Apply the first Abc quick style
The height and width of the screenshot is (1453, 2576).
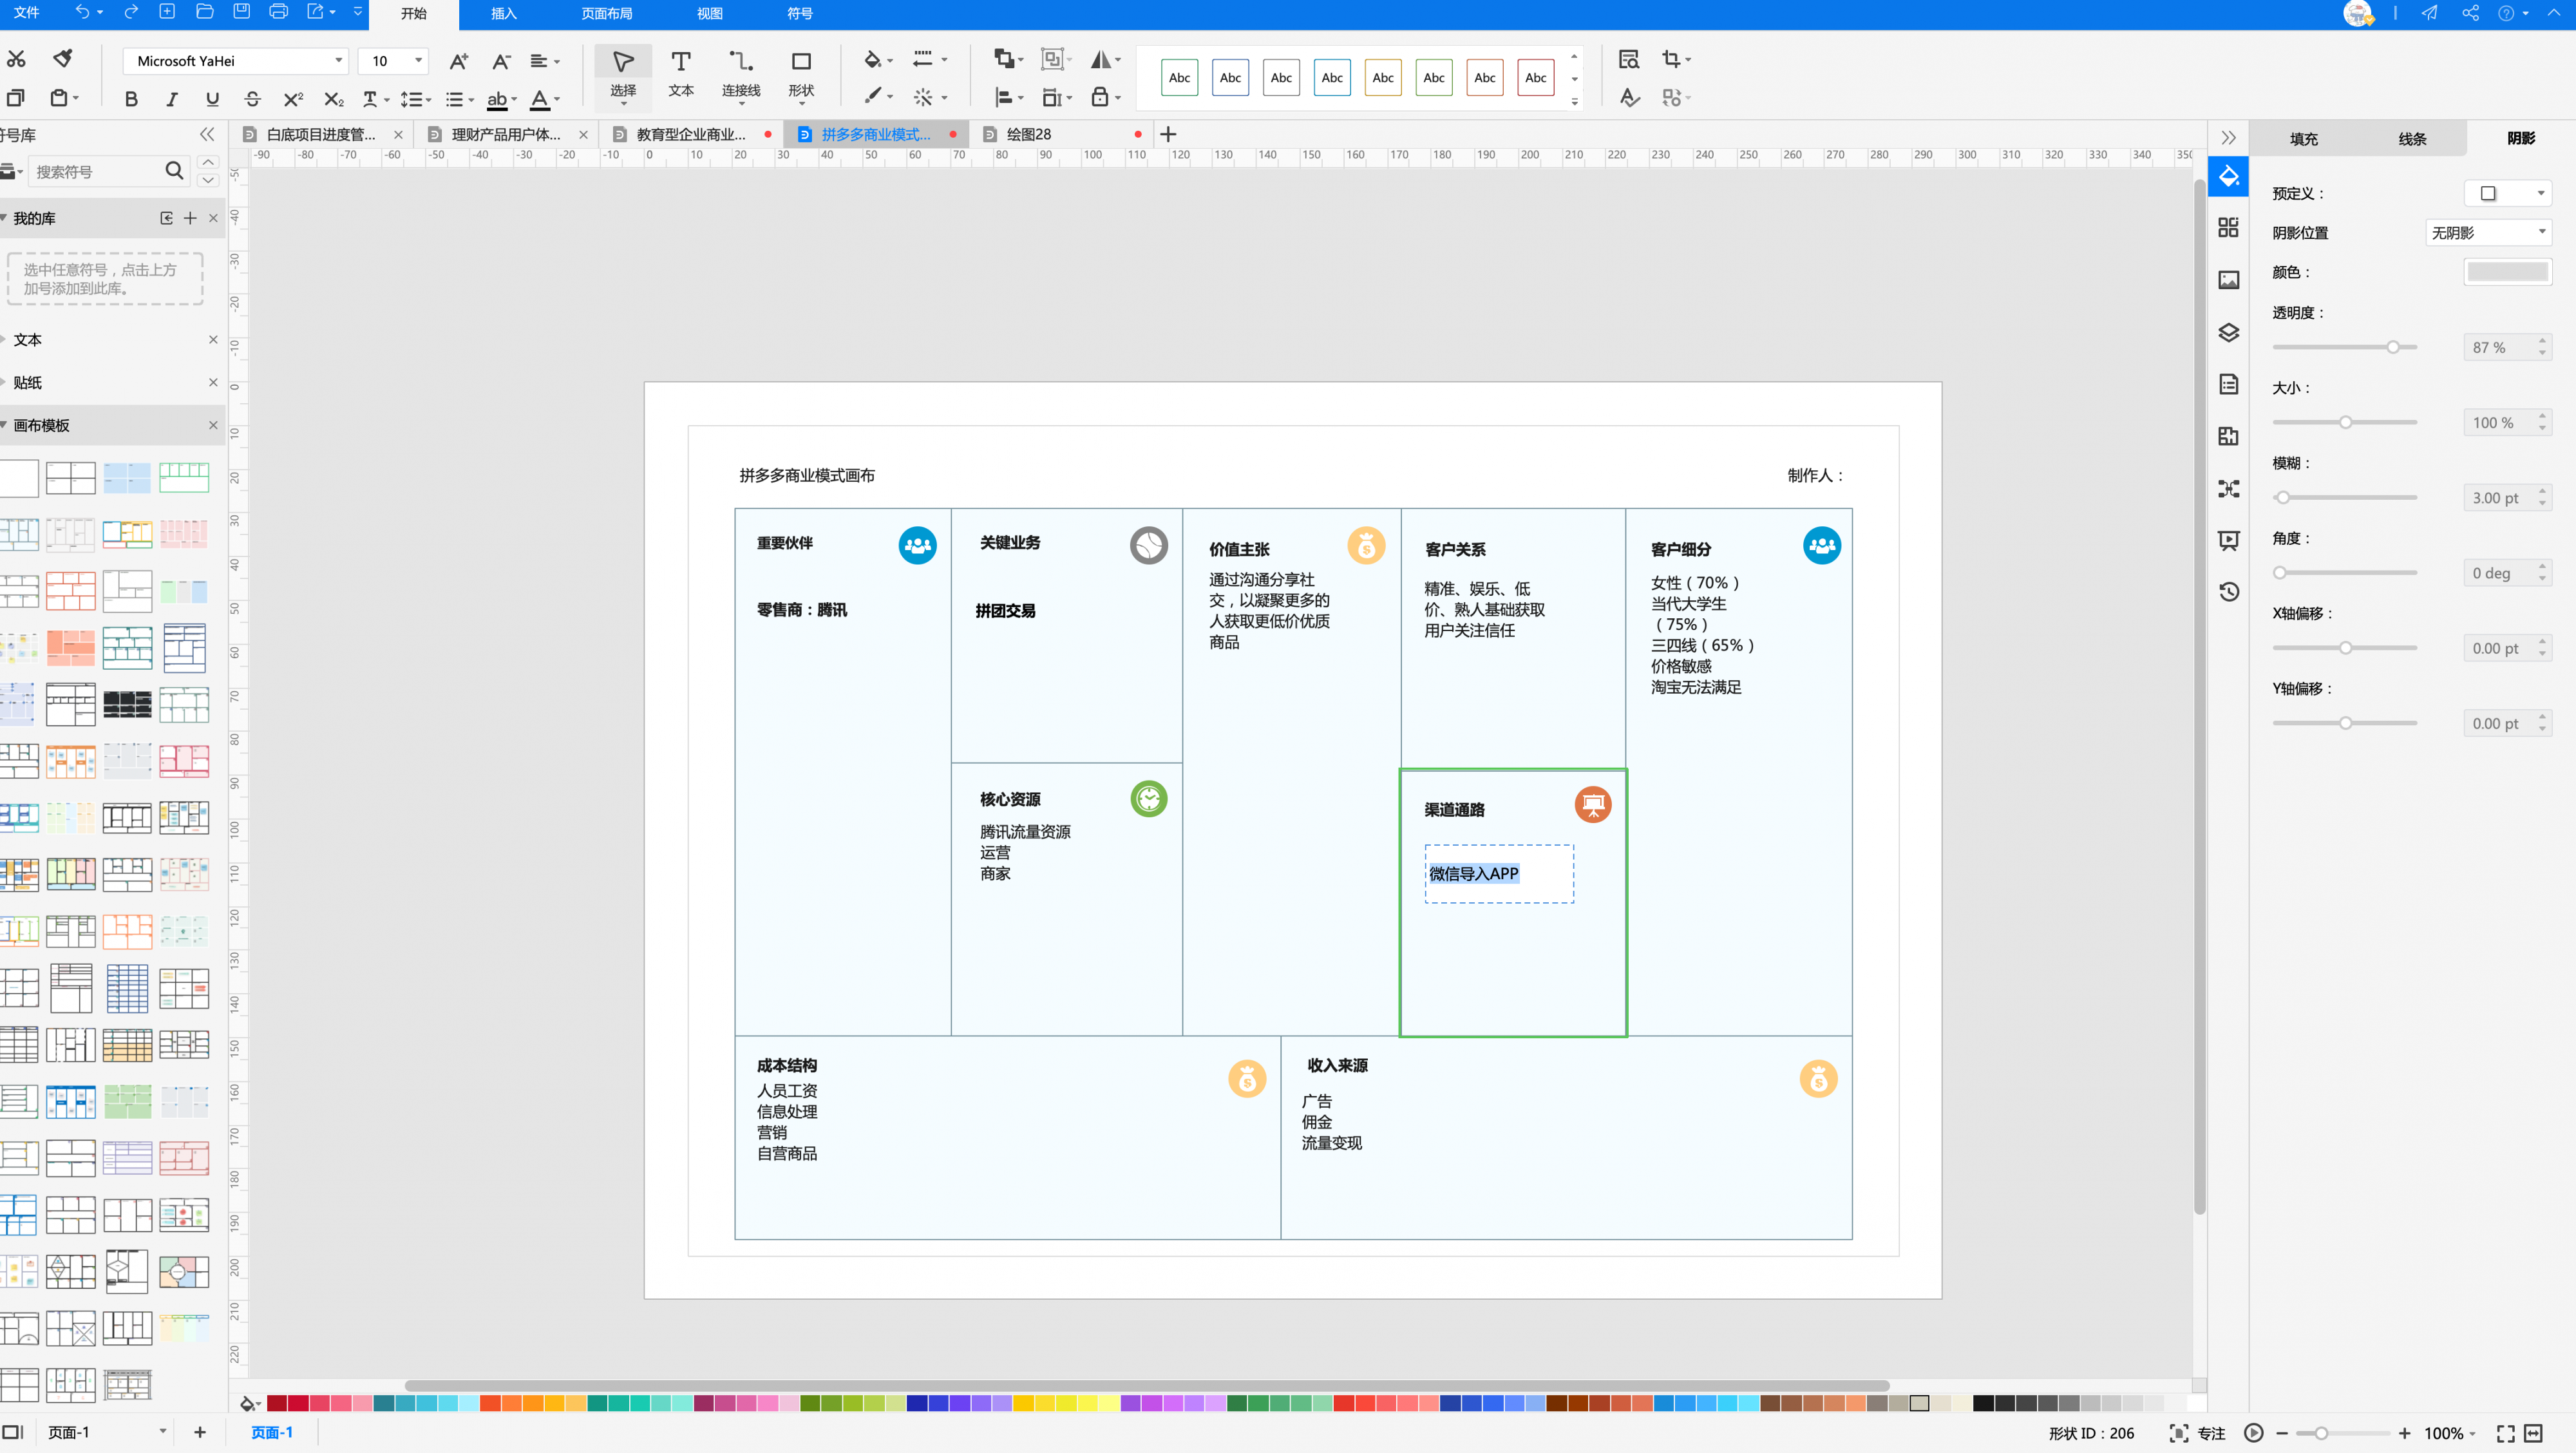1179,77
